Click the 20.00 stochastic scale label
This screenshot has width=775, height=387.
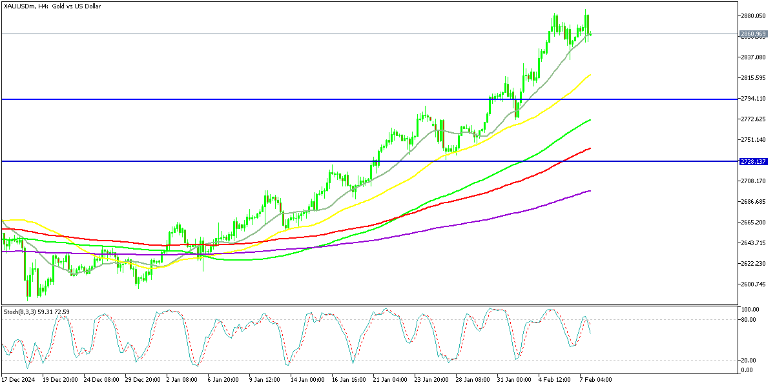(748, 361)
